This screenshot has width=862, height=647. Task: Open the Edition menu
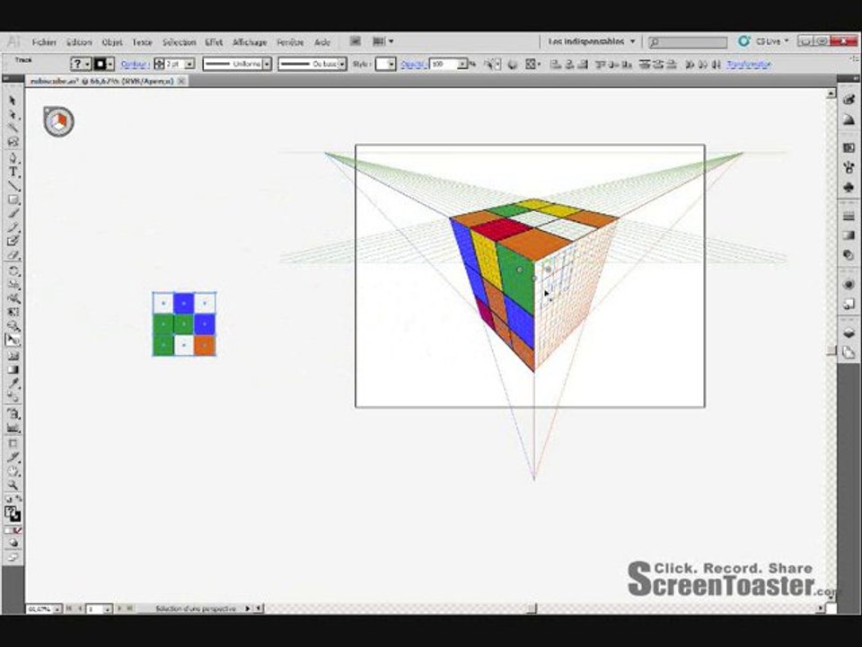[79, 42]
